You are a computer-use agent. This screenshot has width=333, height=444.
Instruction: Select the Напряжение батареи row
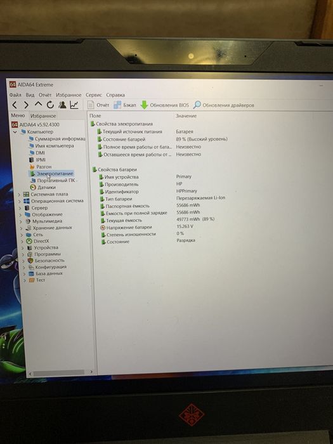(x=147, y=227)
